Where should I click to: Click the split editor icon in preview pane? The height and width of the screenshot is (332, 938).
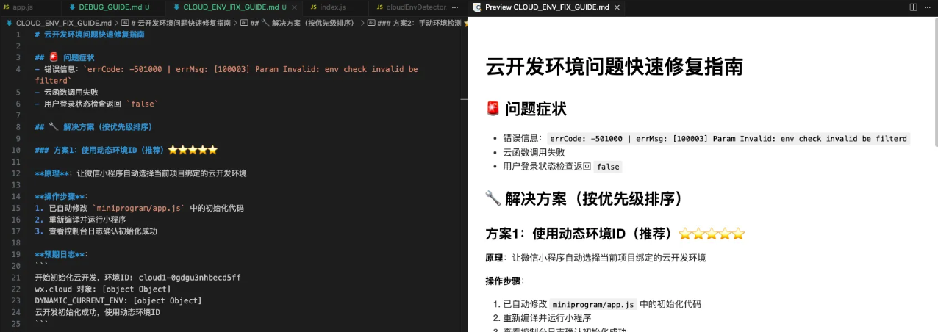coord(913,7)
